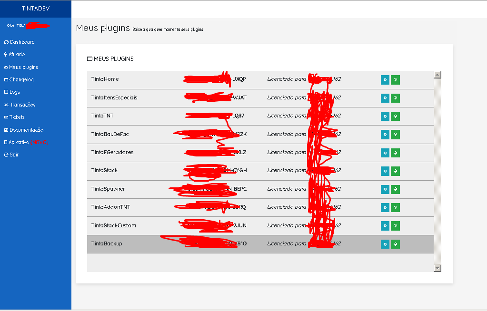Open Transações in the sidebar

click(22, 105)
